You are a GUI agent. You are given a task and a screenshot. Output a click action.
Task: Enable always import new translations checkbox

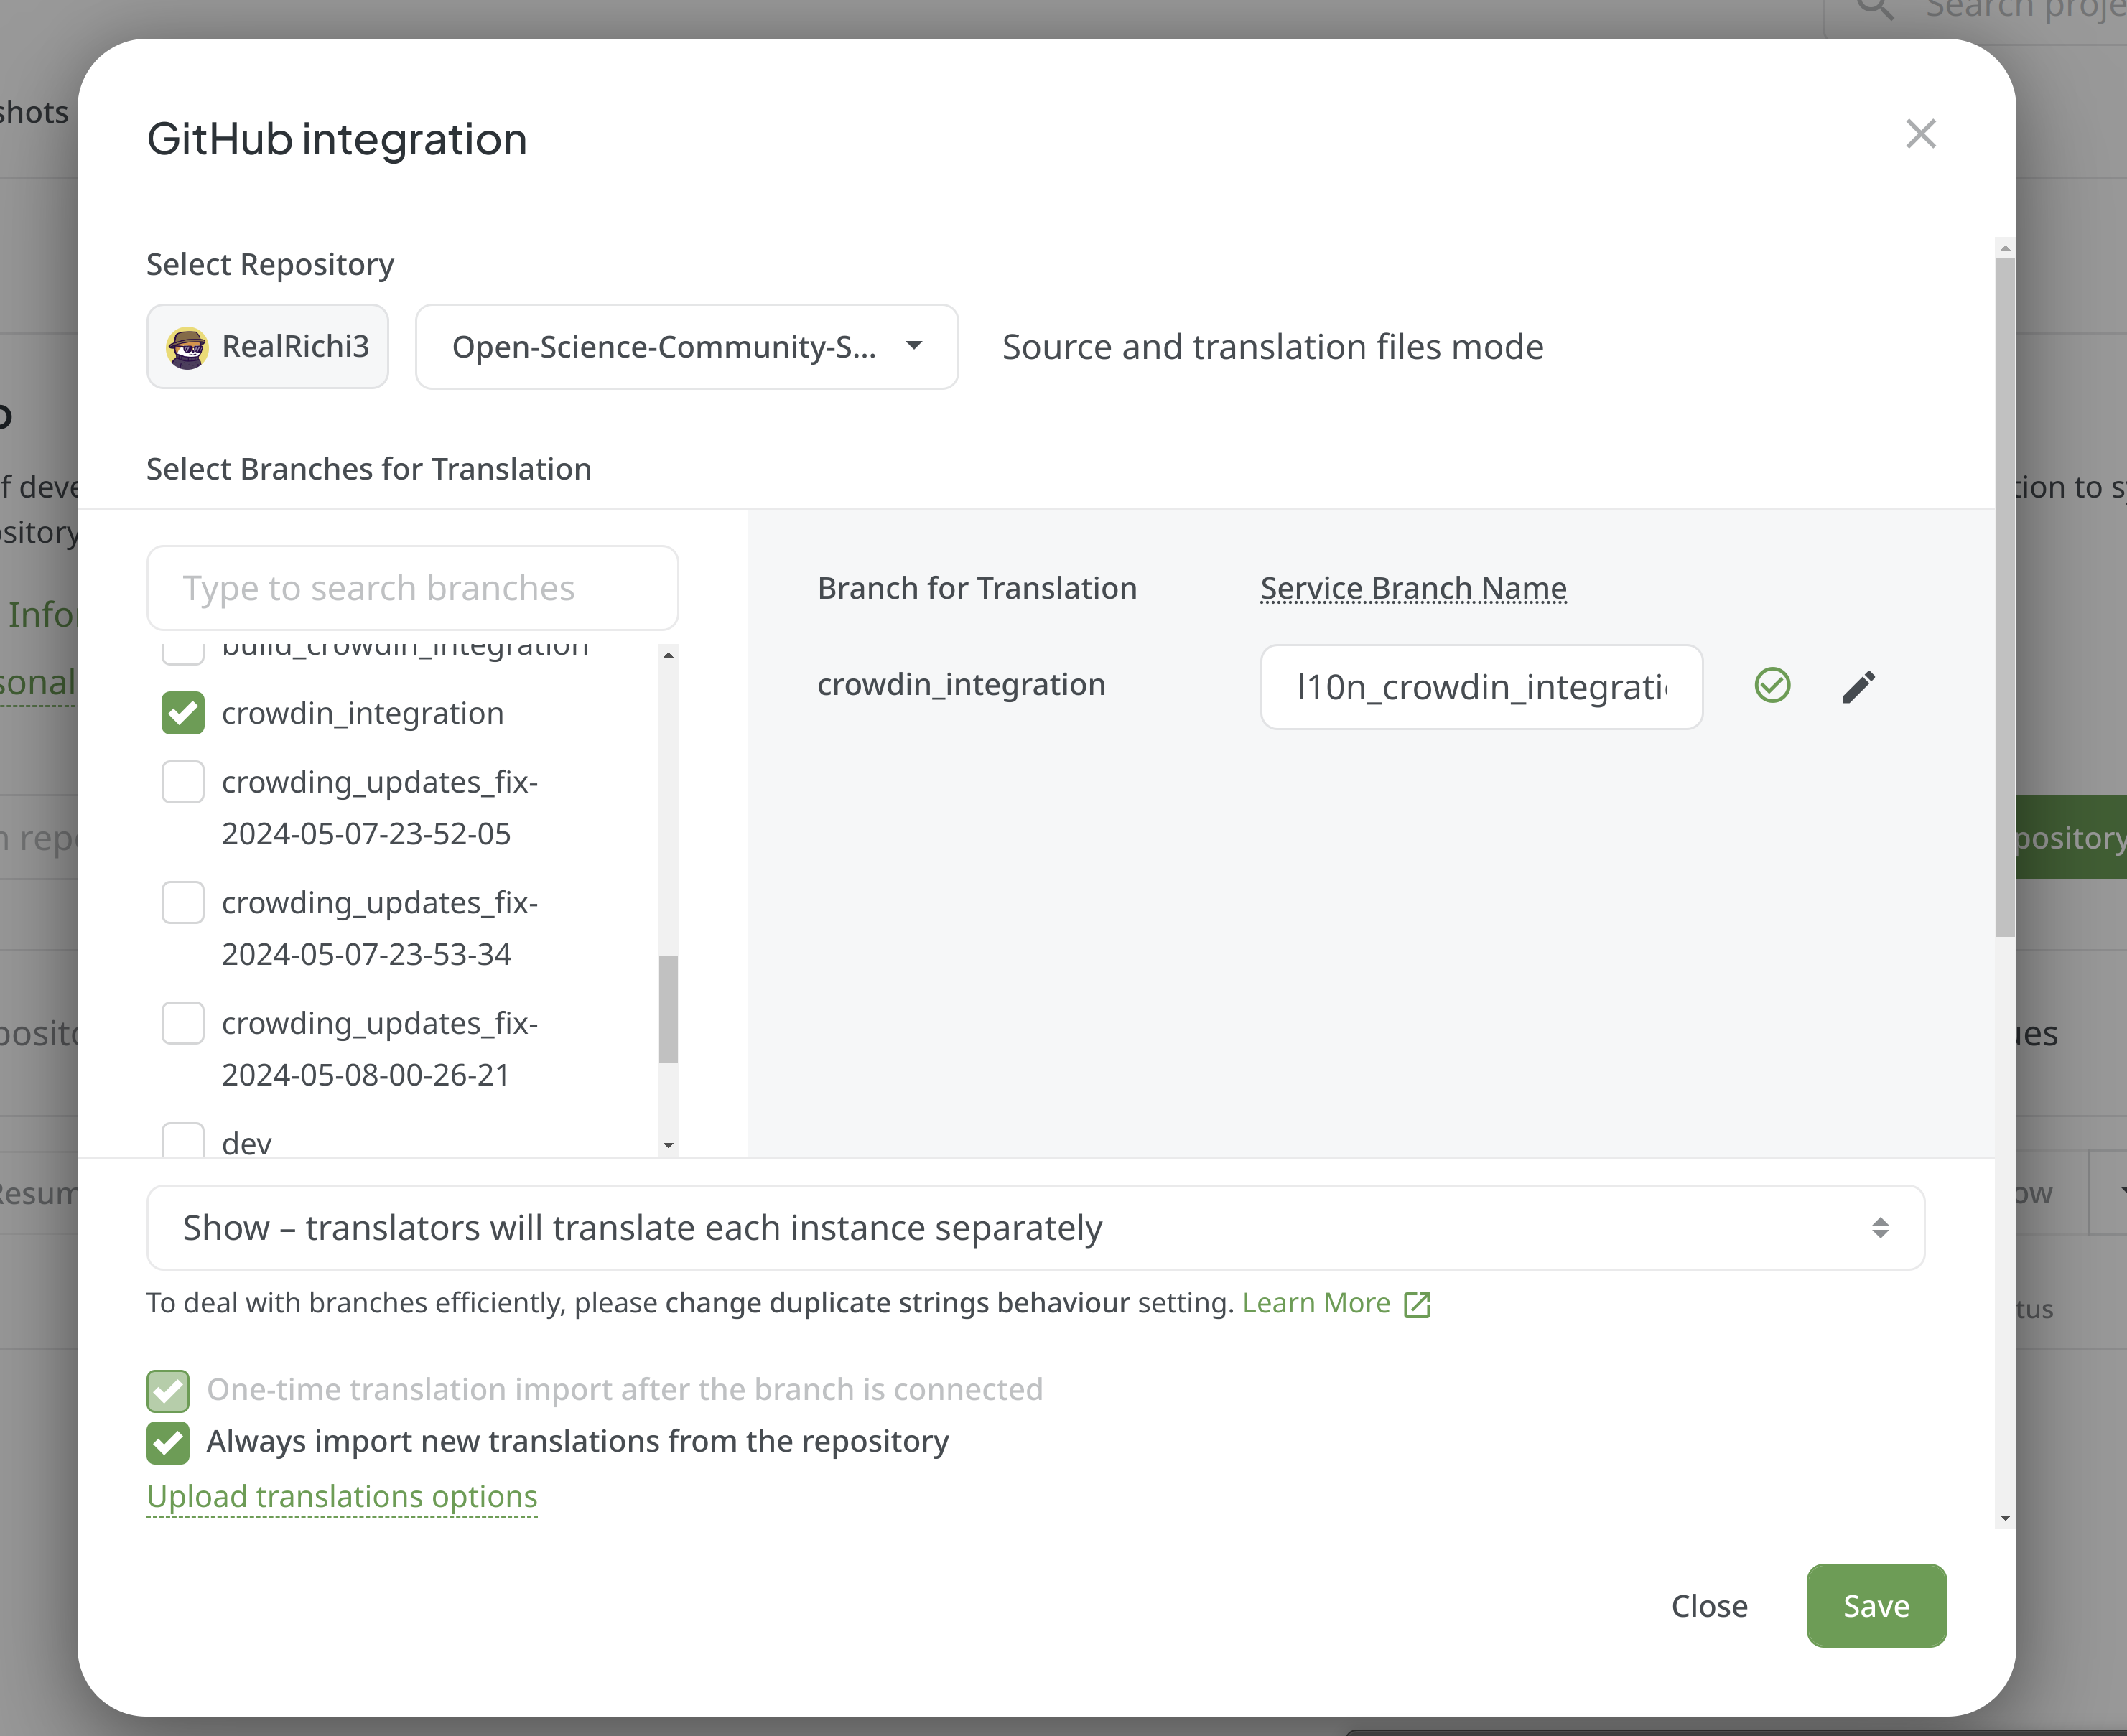[x=169, y=1441]
